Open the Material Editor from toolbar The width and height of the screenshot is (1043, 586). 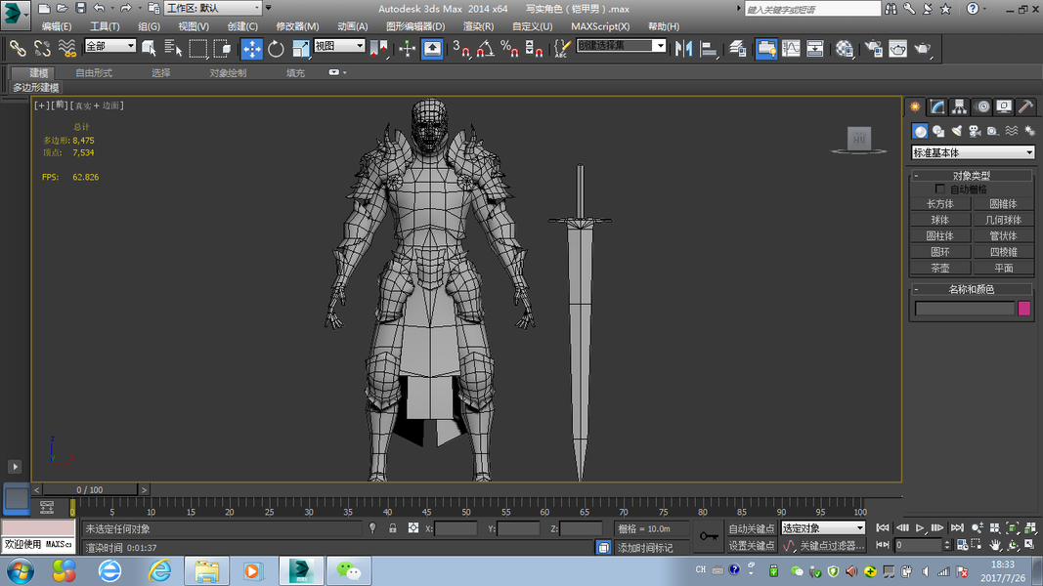coord(845,48)
